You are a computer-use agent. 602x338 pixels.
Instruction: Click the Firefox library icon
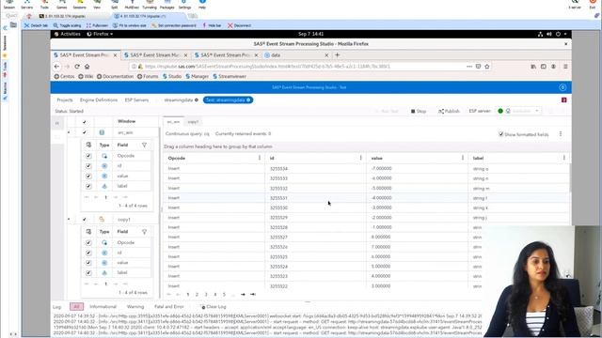pos(533,67)
